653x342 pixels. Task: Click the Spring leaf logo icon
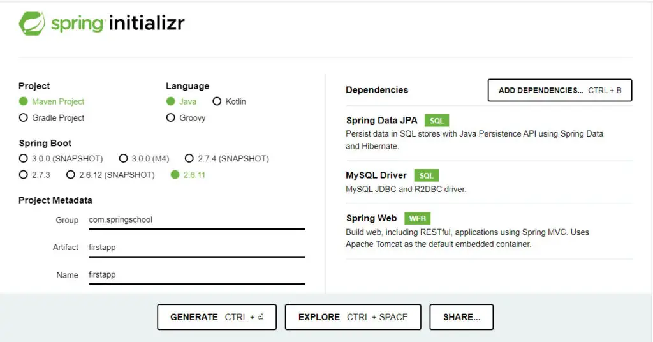click(x=31, y=24)
